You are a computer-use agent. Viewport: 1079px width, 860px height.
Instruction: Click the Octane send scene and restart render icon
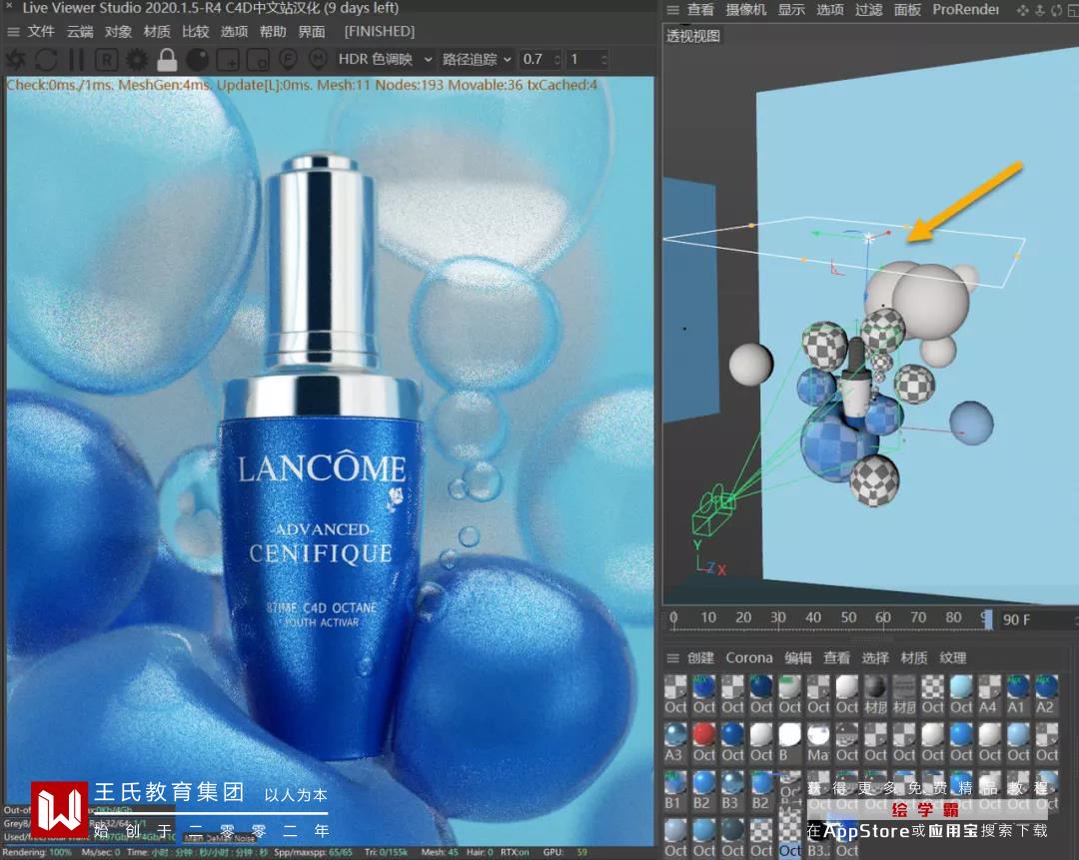(x=15, y=60)
